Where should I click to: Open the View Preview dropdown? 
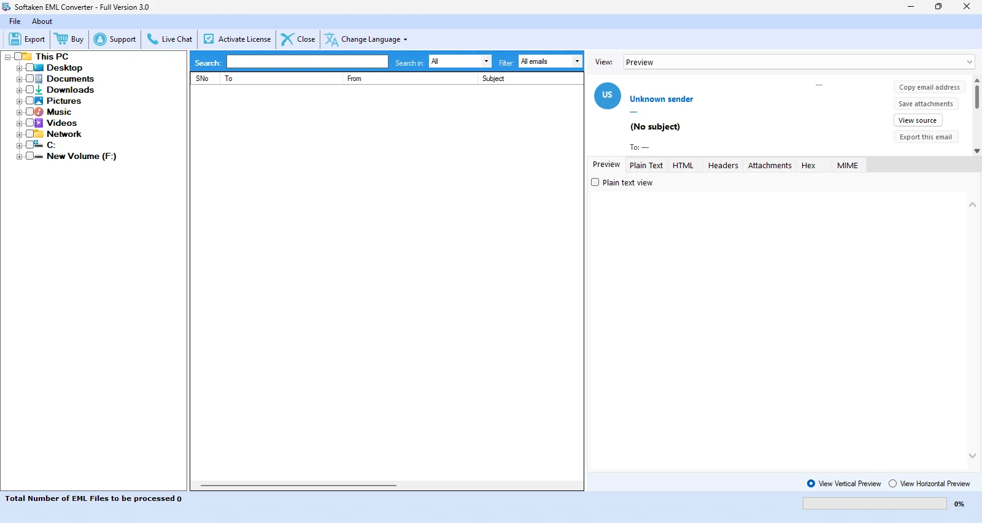(x=799, y=62)
